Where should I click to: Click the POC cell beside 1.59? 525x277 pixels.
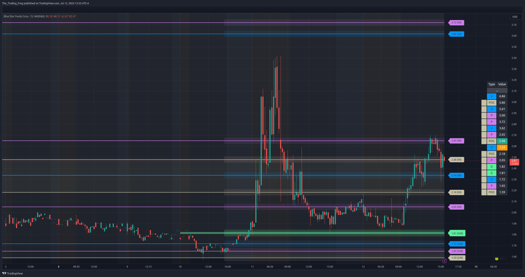click(x=492, y=192)
